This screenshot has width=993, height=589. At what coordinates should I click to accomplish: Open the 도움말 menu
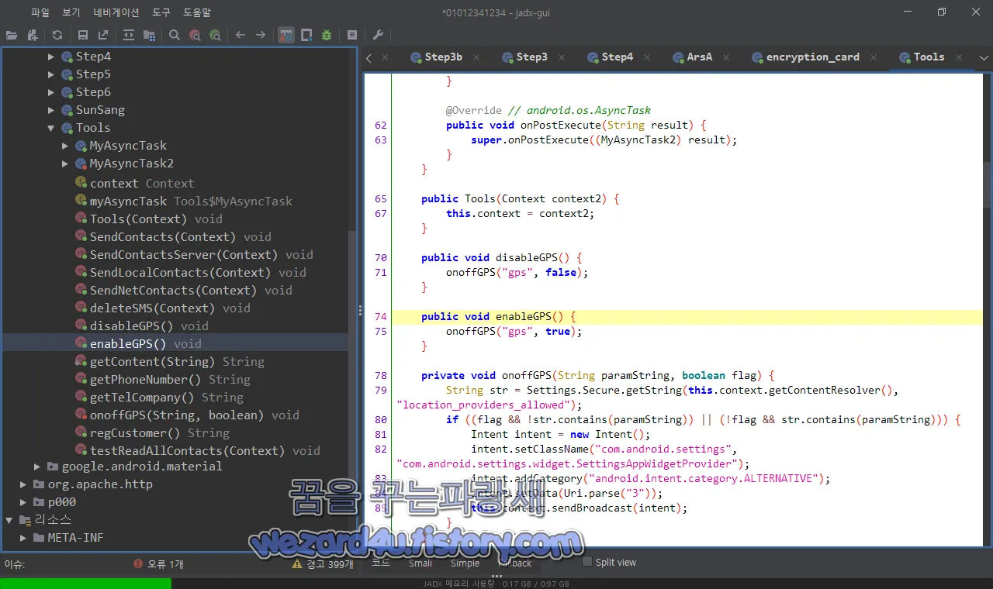click(197, 12)
